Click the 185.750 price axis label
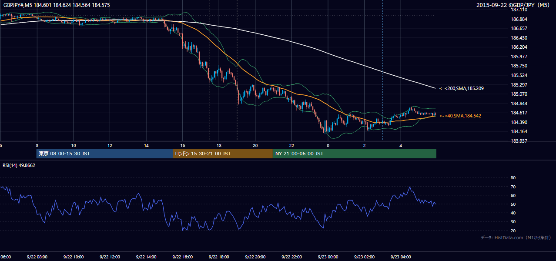This screenshot has height=261, width=556. [519, 66]
